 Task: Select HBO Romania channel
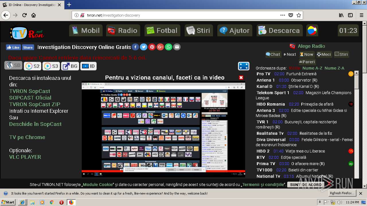click(271, 104)
